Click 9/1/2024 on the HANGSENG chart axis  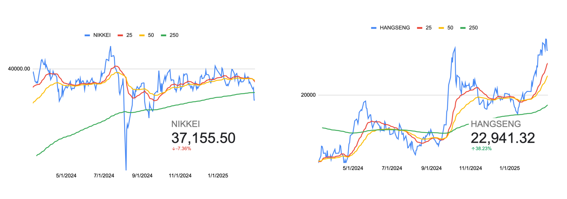pos(431,168)
